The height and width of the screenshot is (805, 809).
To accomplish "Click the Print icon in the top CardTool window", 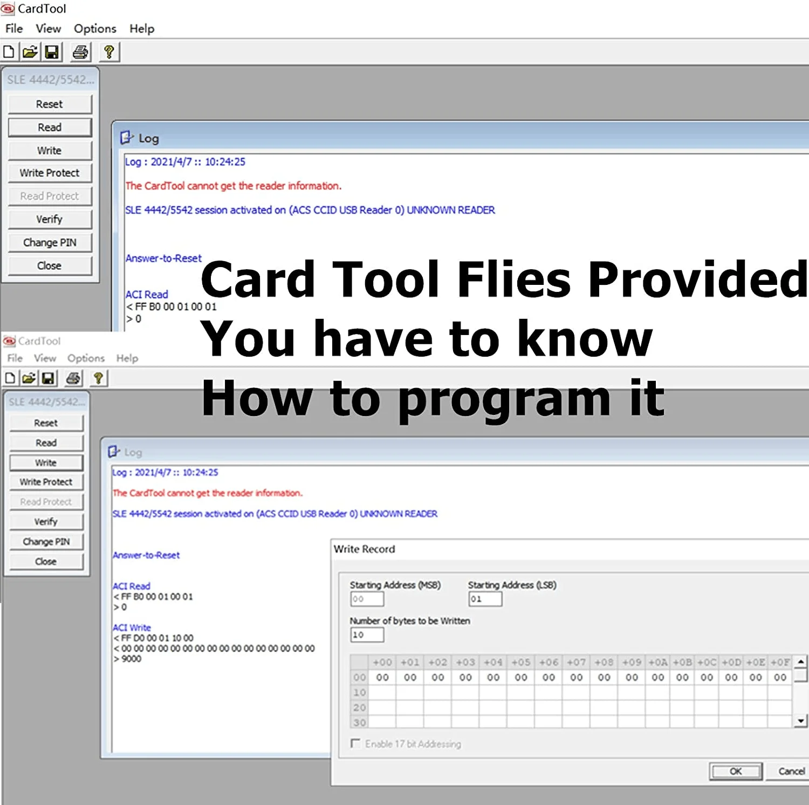I will 80,52.
